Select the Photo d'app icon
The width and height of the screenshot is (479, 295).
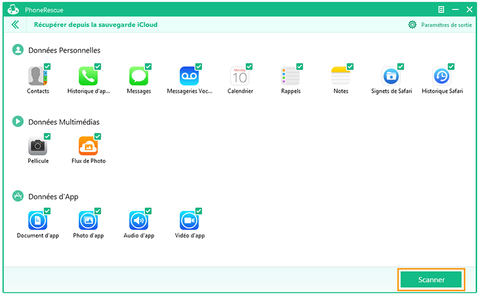point(88,221)
